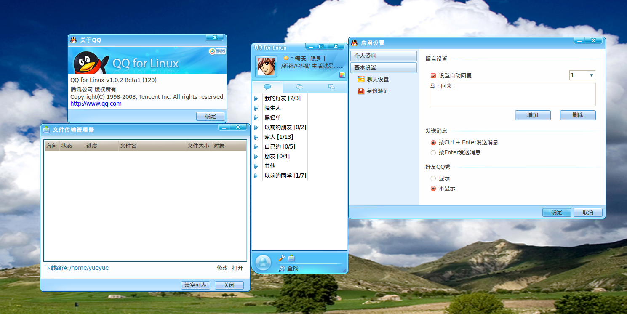Click the 文件名 column header

(152, 146)
